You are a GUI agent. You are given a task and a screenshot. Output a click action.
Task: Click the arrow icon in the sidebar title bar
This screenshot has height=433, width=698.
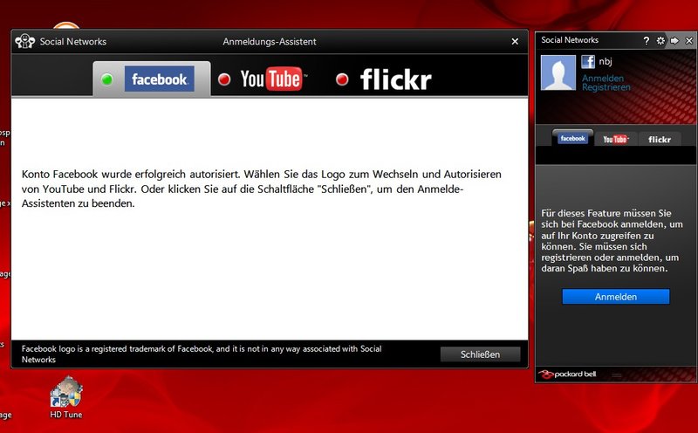(x=674, y=40)
